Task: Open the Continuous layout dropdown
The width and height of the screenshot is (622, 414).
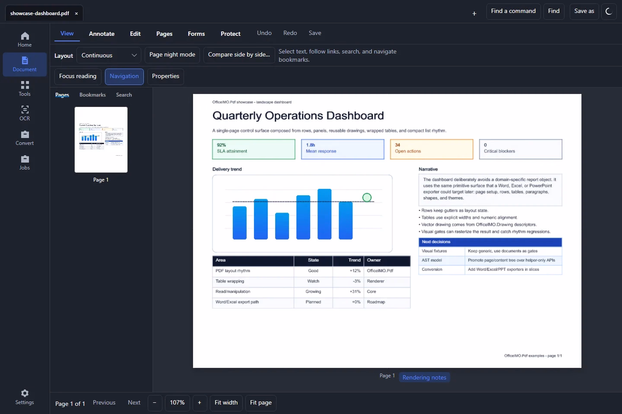Action: pyautogui.click(x=109, y=55)
